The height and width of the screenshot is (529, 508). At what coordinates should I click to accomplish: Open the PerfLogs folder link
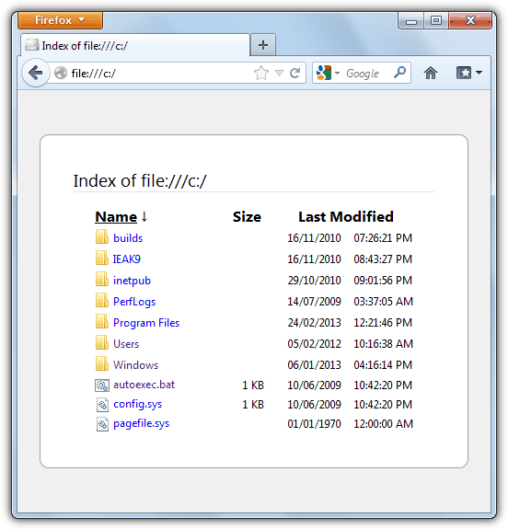pyautogui.click(x=134, y=302)
